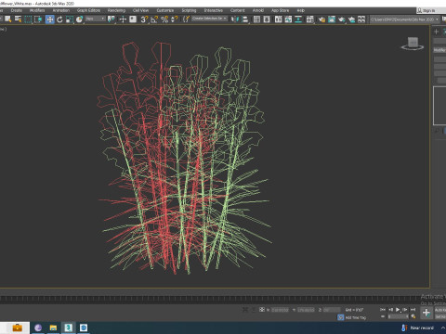Open the Arnold menu
The width and height of the screenshot is (446, 334).
coord(258,10)
